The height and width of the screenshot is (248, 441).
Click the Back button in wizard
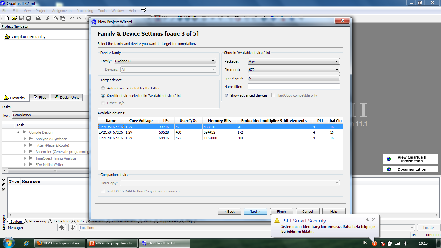pos(229,212)
